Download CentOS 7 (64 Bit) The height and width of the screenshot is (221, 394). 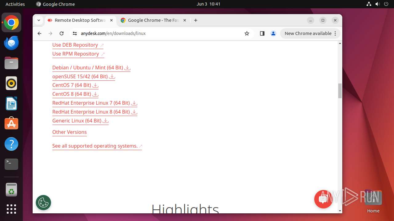point(75,85)
